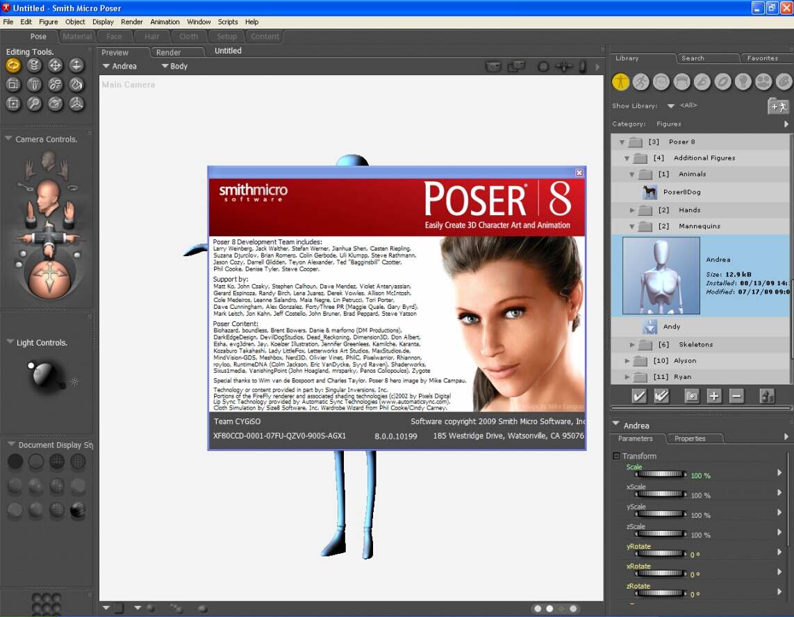Select the Translate/Pull editing tool
794x617 pixels.
coord(55,65)
